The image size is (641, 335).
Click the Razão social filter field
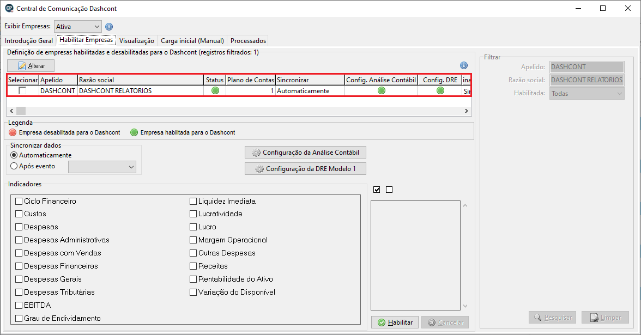586,80
